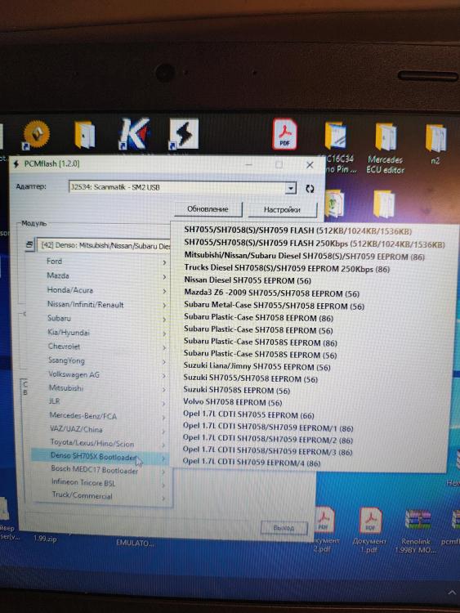
Task: Select Nissan Diesel SH7055 EEPROM (56)
Action: 248,280
